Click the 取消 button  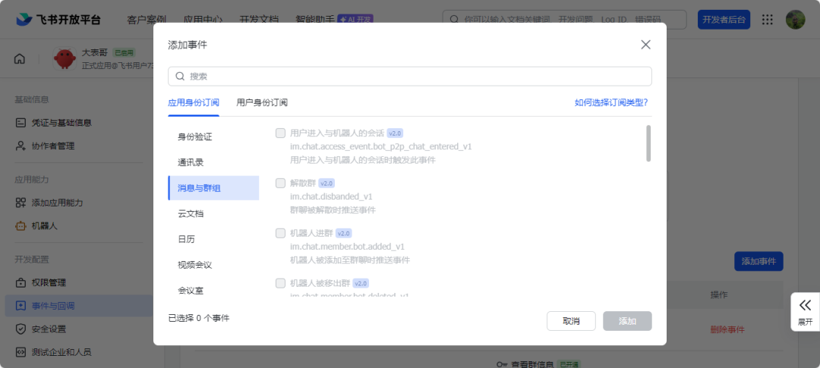click(571, 321)
